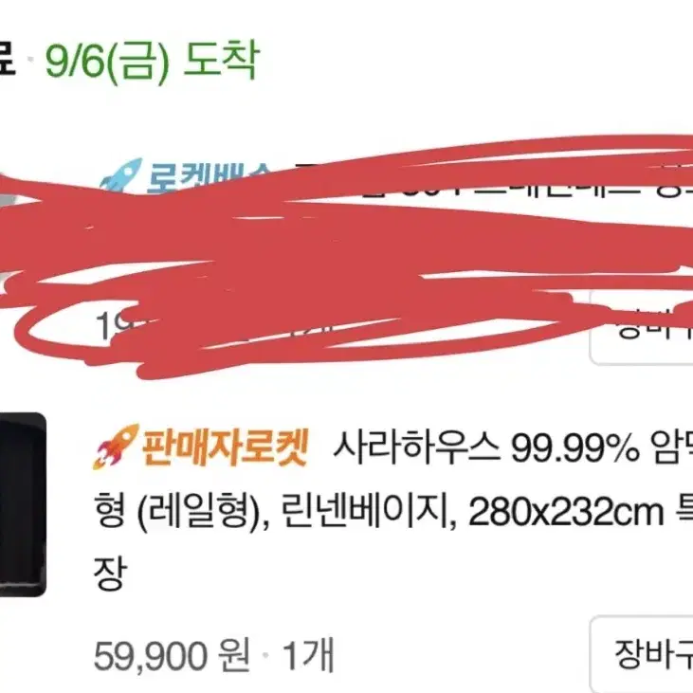Click the blue 로켓배송 rocket icon
The image size is (693, 693).
[120, 176]
